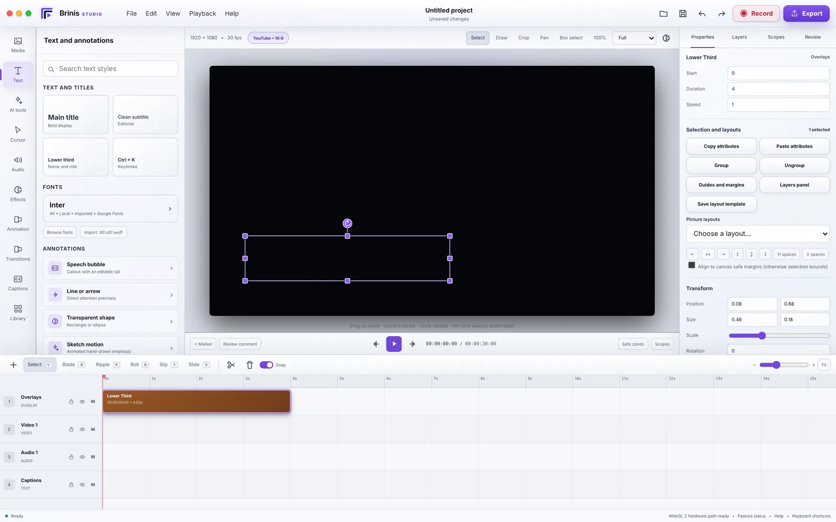836x522 pixels.
Task: Open the View menu
Action: (x=173, y=14)
